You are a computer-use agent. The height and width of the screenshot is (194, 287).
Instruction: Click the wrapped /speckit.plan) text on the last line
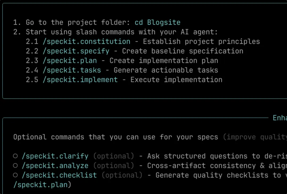click(x=42, y=185)
